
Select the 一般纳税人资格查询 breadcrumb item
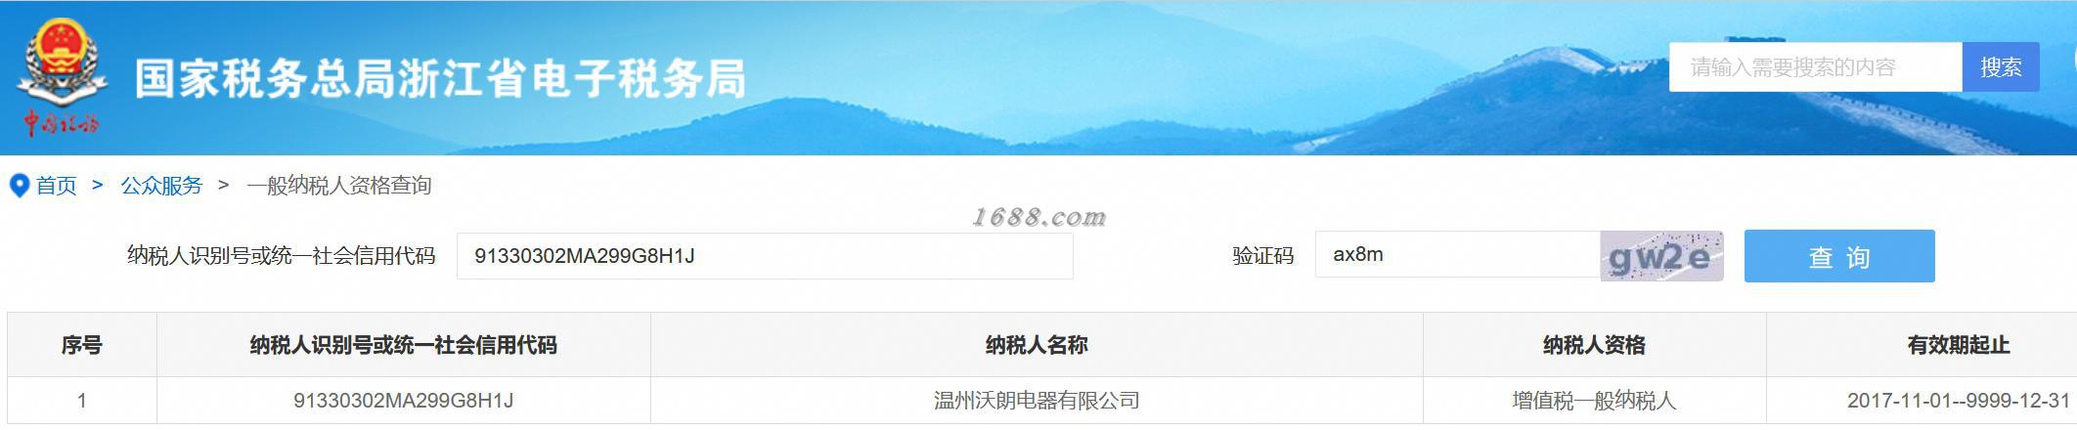338,186
